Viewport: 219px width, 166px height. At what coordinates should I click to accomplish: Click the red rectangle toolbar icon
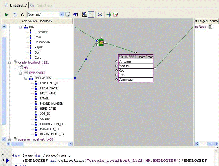pyautogui.click(x=115, y=14)
